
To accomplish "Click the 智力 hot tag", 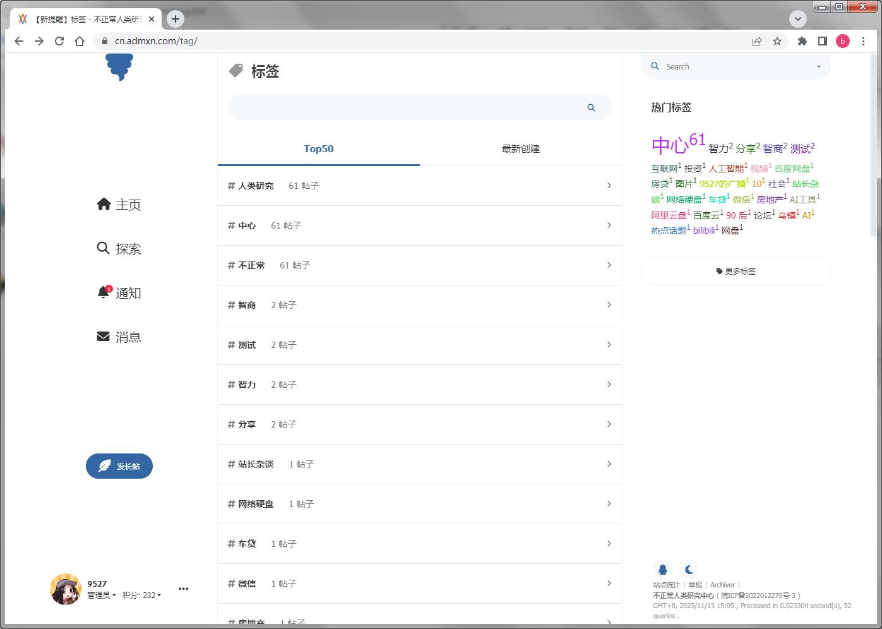I will click(x=720, y=148).
